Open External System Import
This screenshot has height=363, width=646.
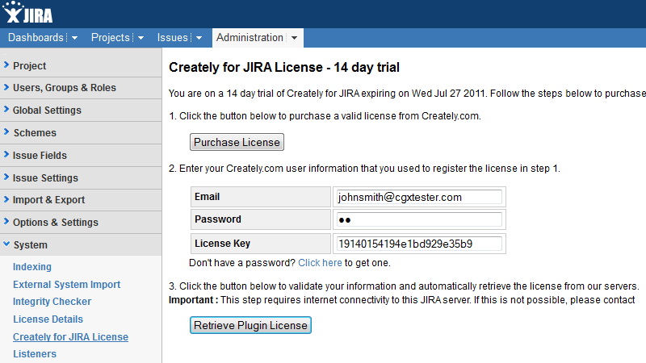point(66,285)
